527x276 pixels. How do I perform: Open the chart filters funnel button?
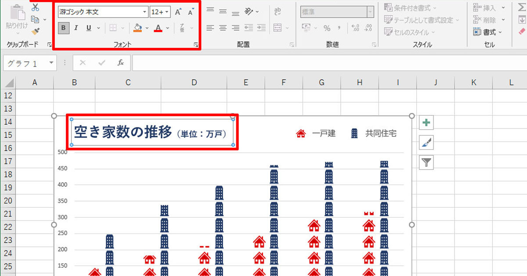(x=426, y=163)
